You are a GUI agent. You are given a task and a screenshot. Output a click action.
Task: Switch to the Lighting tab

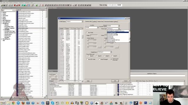pos(95,22)
